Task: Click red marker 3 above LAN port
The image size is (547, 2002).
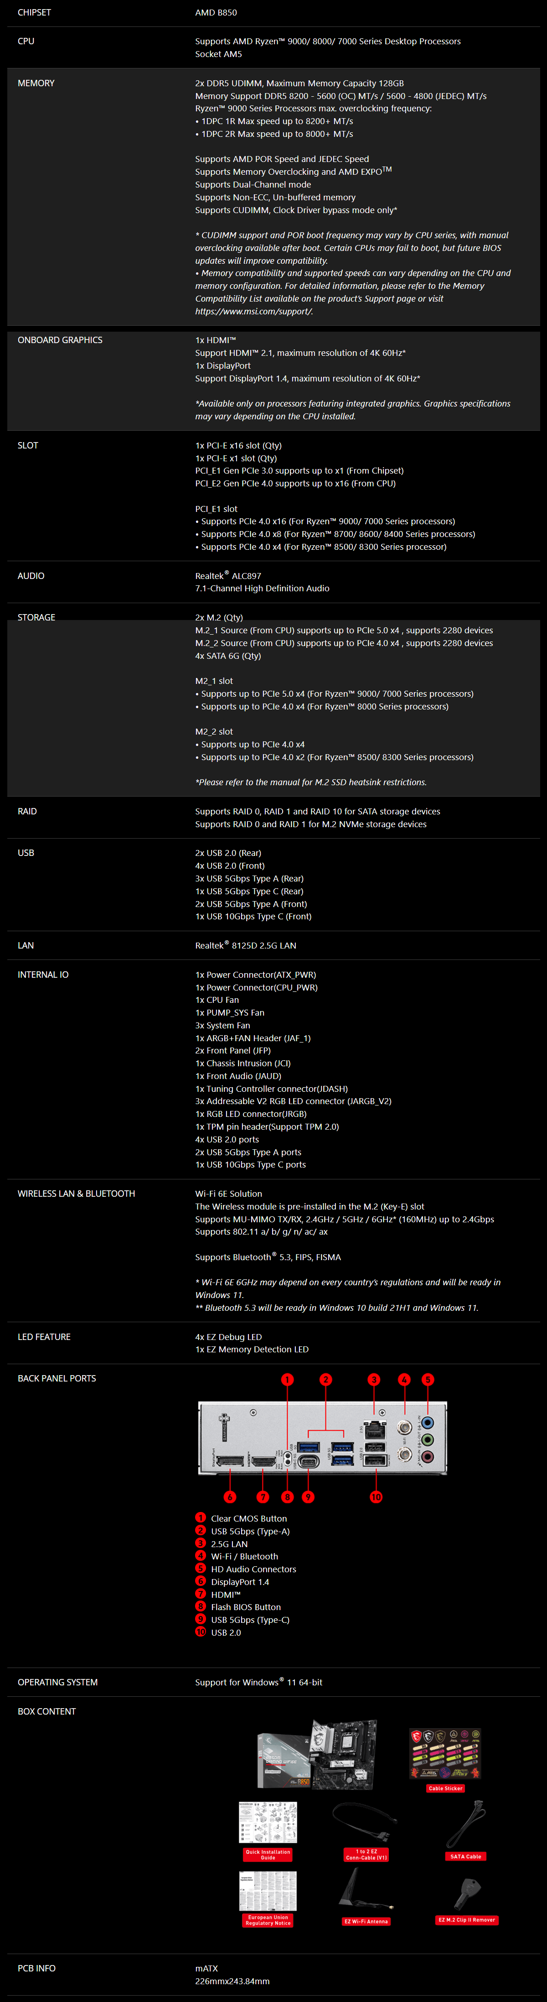Action: point(374,1380)
